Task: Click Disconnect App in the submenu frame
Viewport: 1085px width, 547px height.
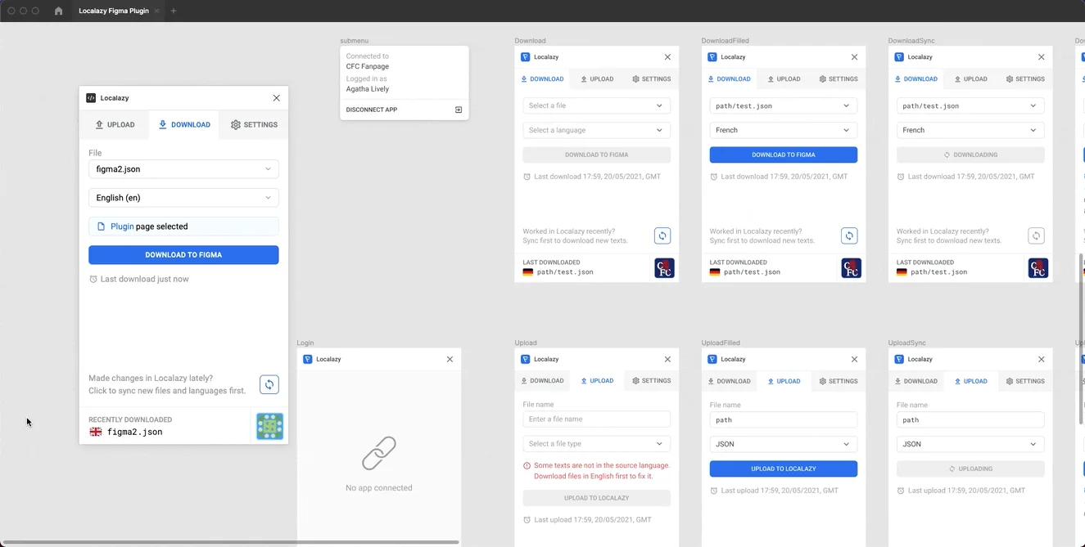Action: 372,110
